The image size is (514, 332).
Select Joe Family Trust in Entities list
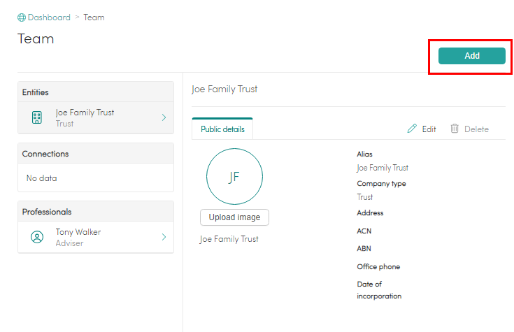(85, 113)
